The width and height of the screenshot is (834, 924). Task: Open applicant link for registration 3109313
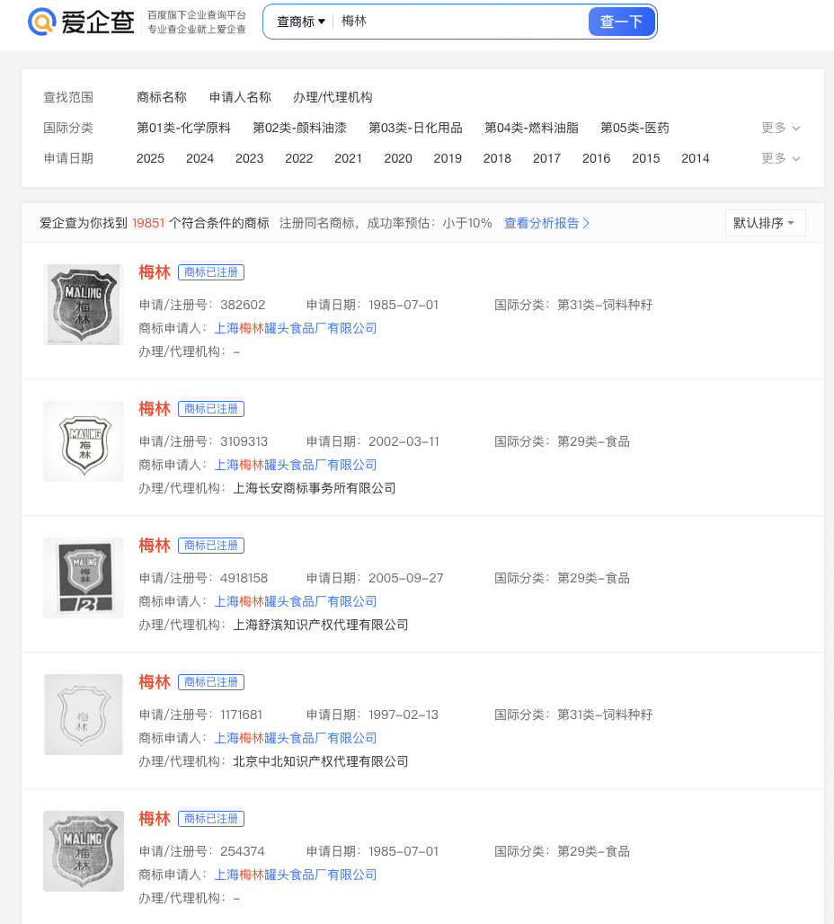[295, 465]
